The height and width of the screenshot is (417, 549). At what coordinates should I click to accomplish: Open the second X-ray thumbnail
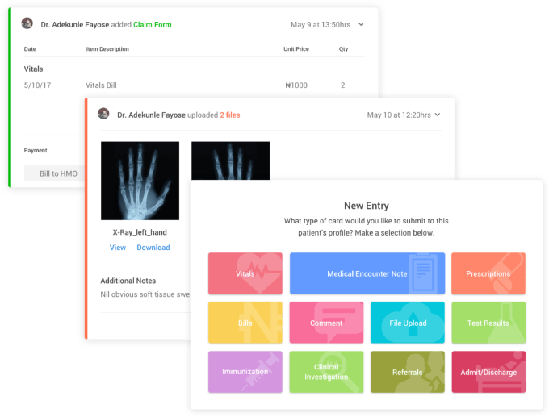coord(230,161)
